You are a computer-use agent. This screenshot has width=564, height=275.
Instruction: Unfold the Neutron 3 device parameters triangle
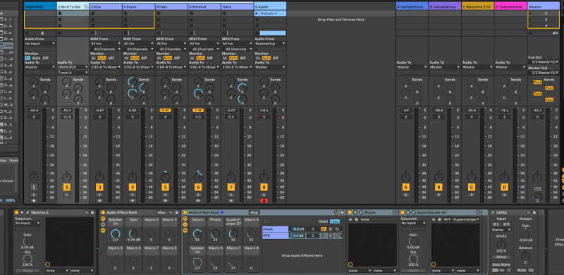pyautogui.click(x=22, y=212)
